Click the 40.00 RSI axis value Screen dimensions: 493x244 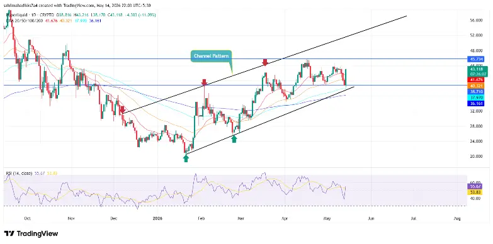coord(475,199)
